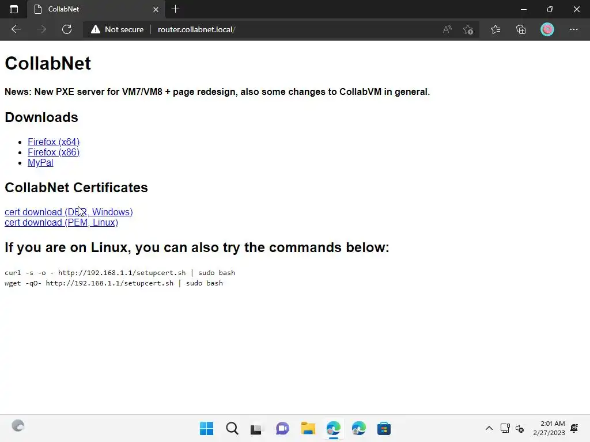Open Task View on the taskbar
The height and width of the screenshot is (442, 590).
256,429
